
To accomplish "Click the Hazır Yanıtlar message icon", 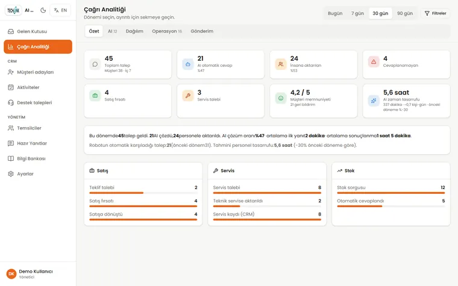I will 11,143.
